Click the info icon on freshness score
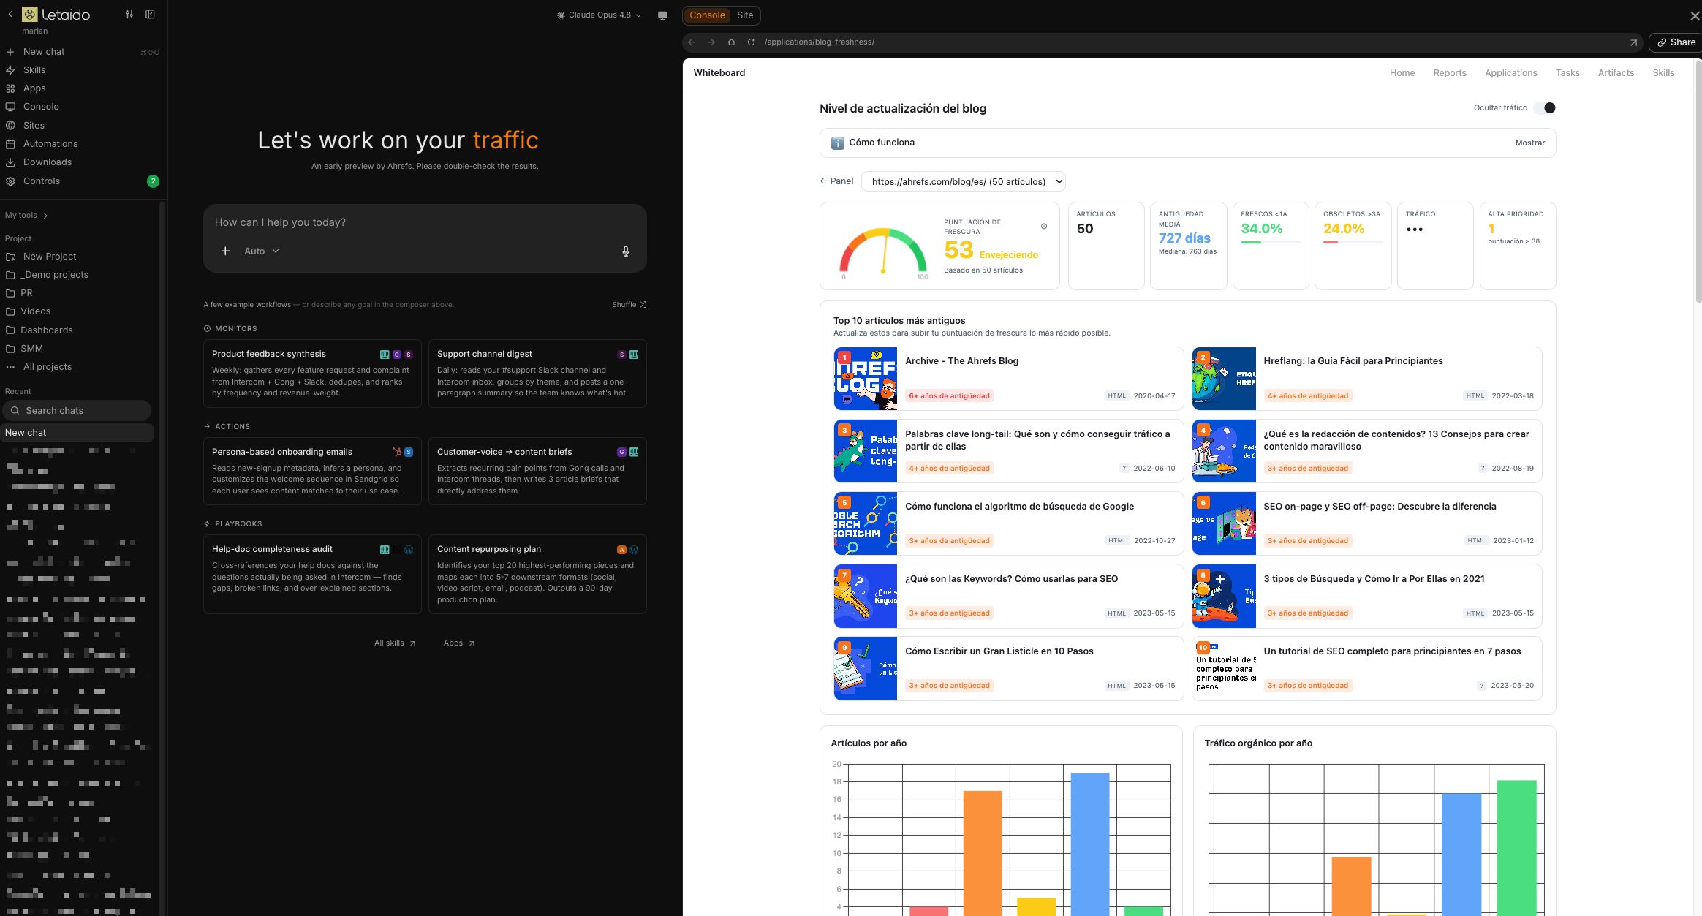 point(1044,227)
